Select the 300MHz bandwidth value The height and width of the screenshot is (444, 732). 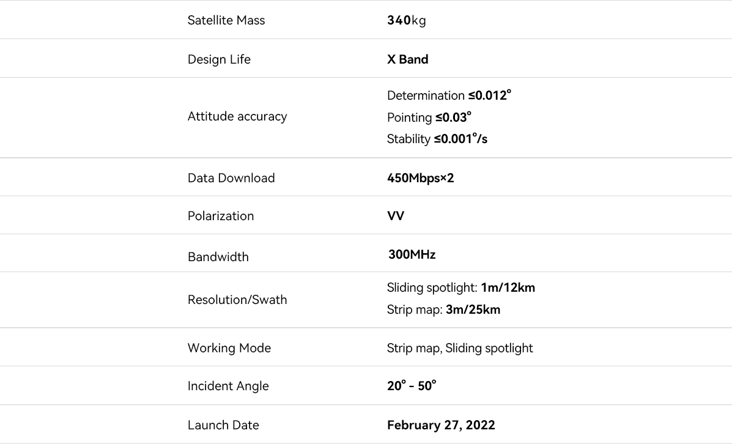pyautogui.click(x=412, y=254)
